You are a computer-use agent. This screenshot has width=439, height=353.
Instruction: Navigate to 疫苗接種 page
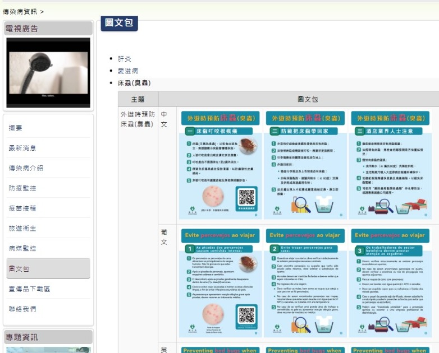click(x=22, y=208)
